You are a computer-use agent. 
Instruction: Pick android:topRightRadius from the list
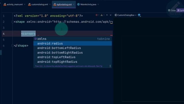(73, 62)
